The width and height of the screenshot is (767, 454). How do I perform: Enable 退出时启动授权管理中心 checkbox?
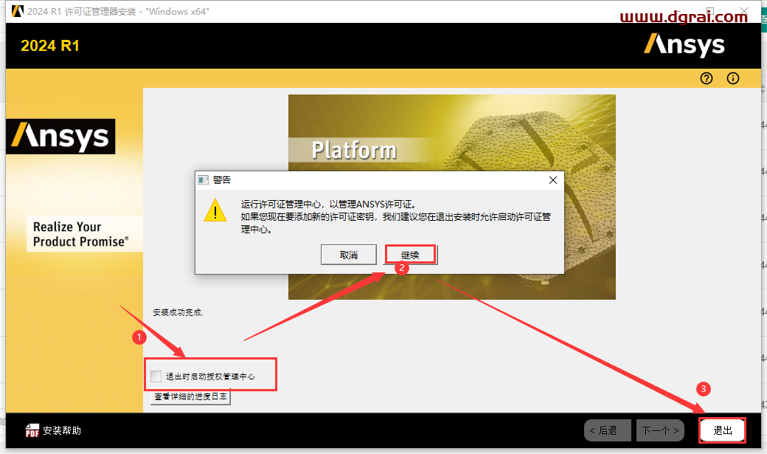[156, 376]
